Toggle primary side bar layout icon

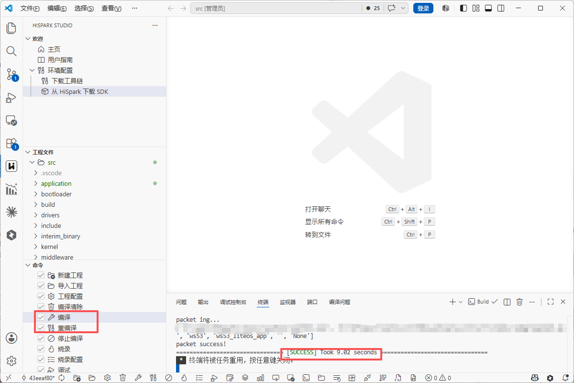click(x=463, y=8)
